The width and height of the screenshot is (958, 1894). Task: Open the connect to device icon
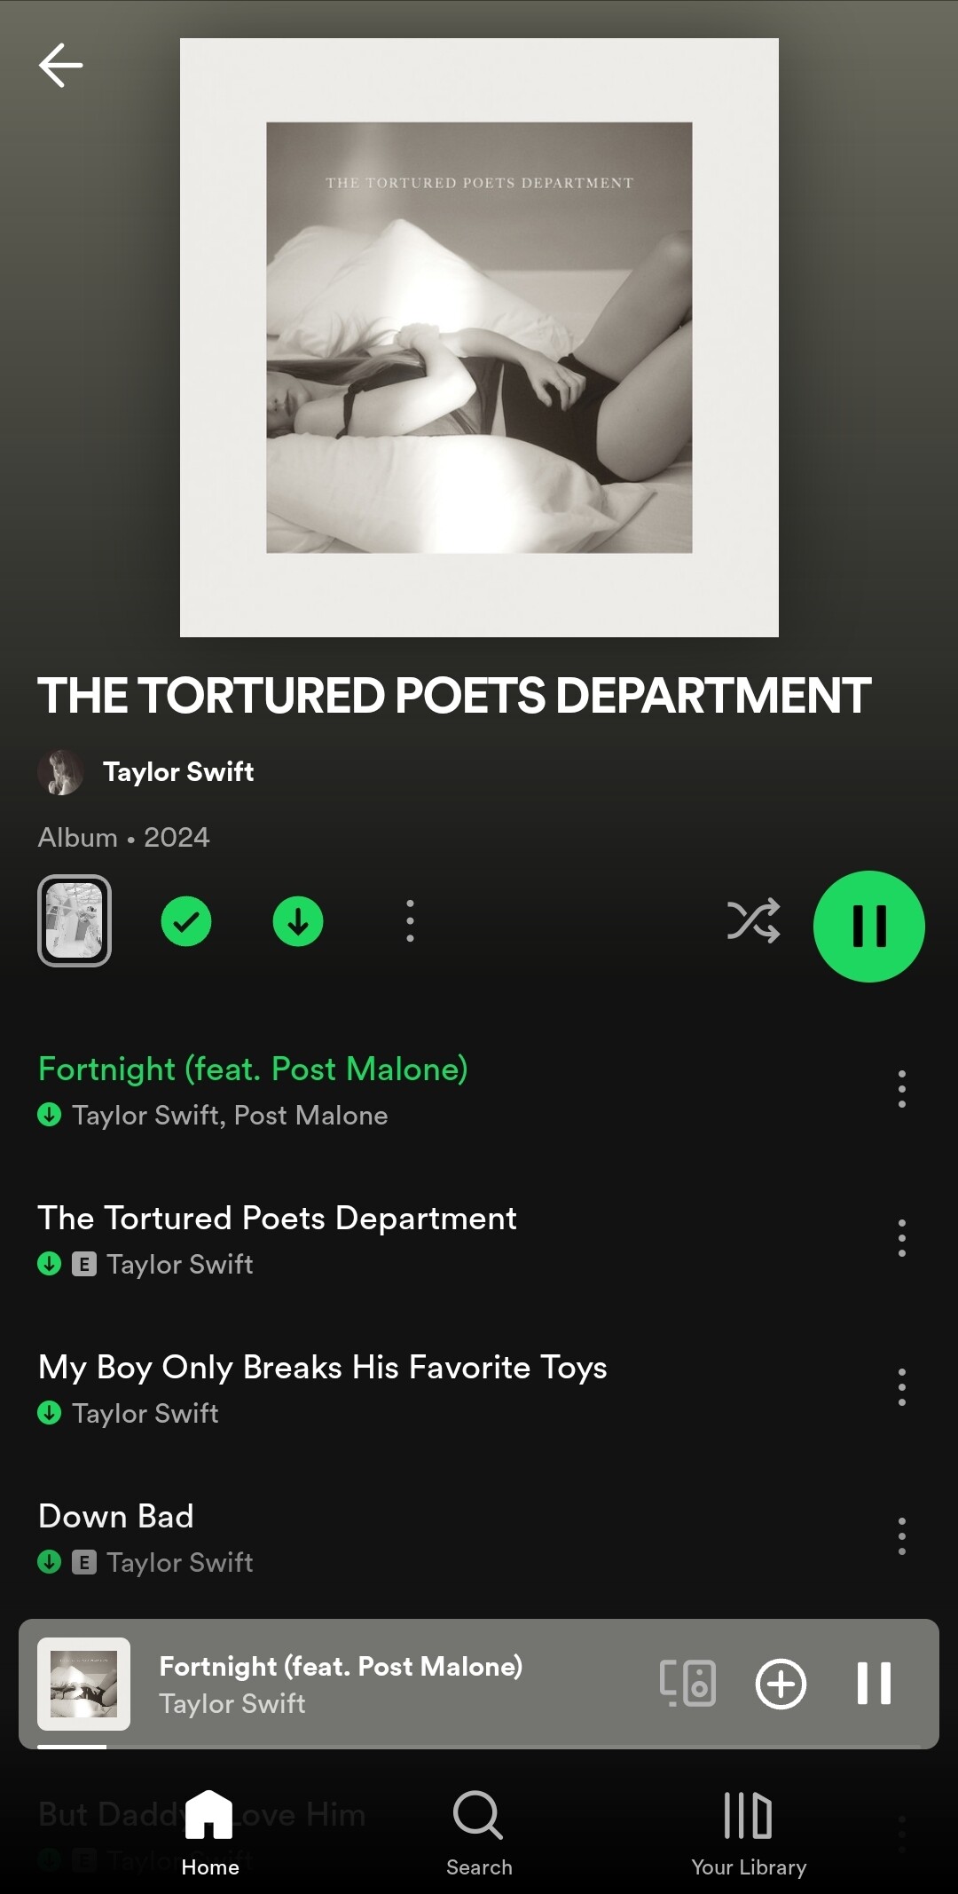click(687, 1684)
